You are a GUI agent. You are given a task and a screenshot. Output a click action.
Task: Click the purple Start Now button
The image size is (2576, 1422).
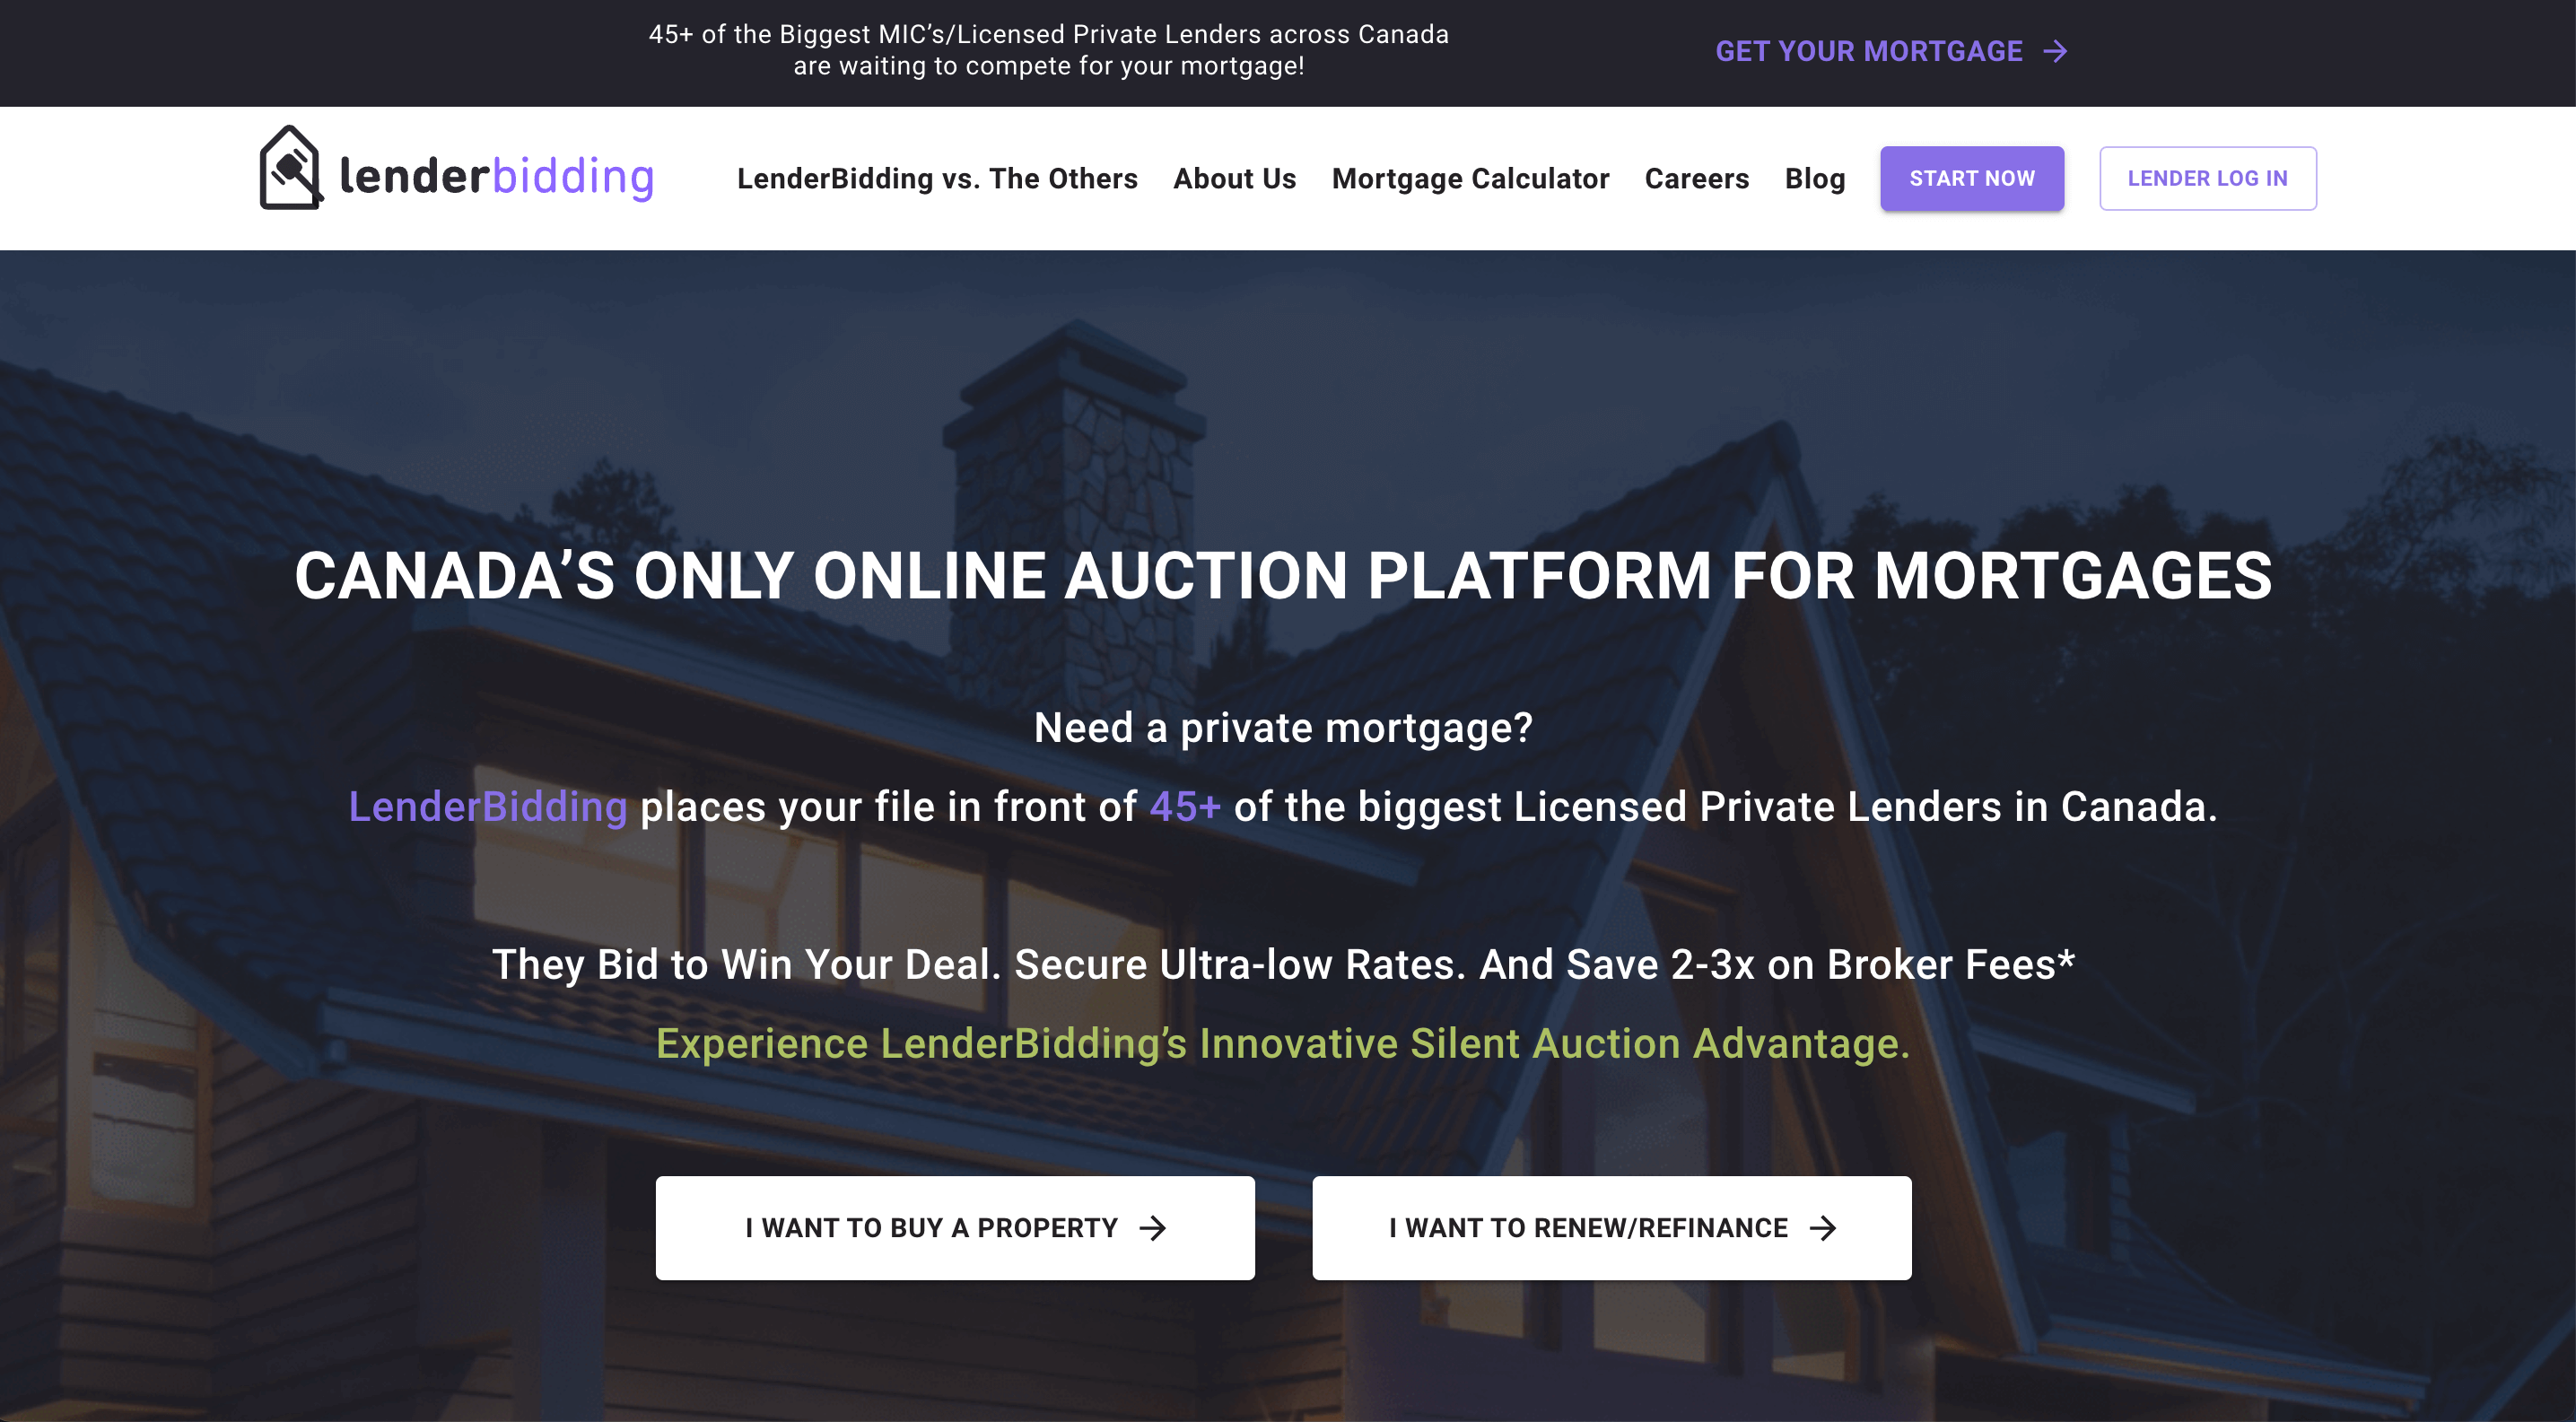pyautogui.click(x=1971, y=178)
